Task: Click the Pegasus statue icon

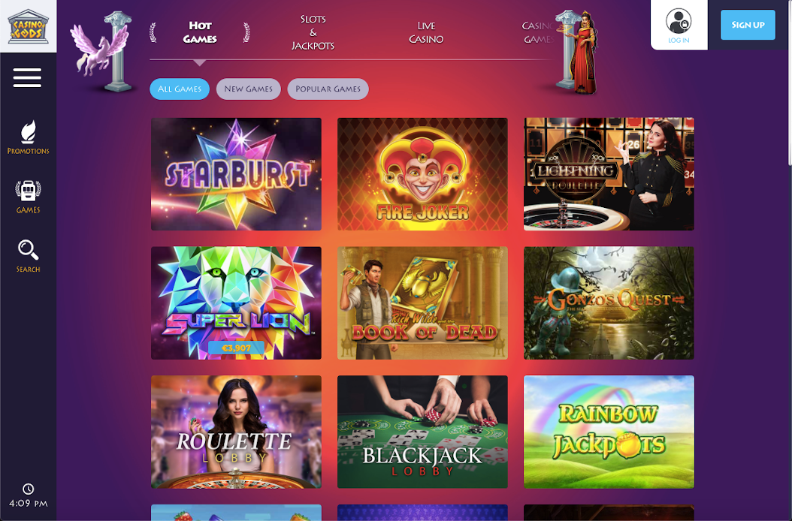Action: pyautogui.click(x=102, y=50)
